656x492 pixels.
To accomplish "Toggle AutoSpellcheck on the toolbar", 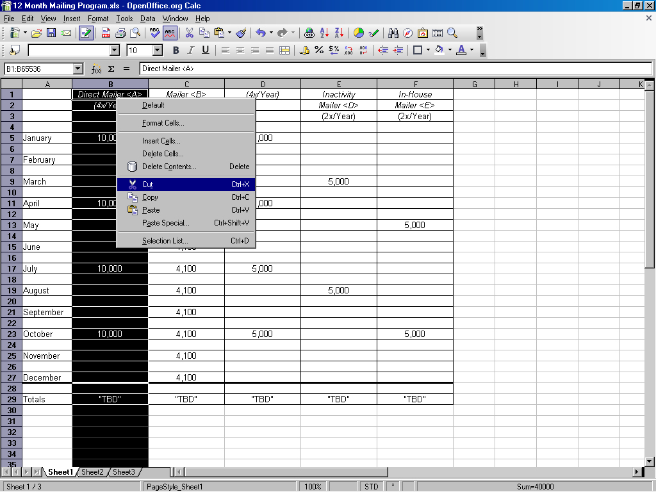I will coord(170,33).
